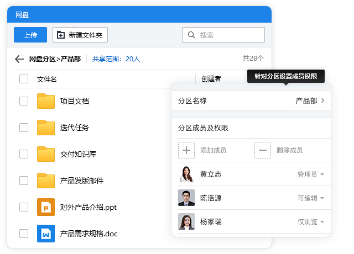
Task: Click into the 搜索 input field
Action: click(228, 35)
